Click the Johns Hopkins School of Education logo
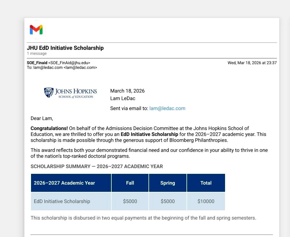The height and width of the screenshot is (237, 290). [70, 93]
